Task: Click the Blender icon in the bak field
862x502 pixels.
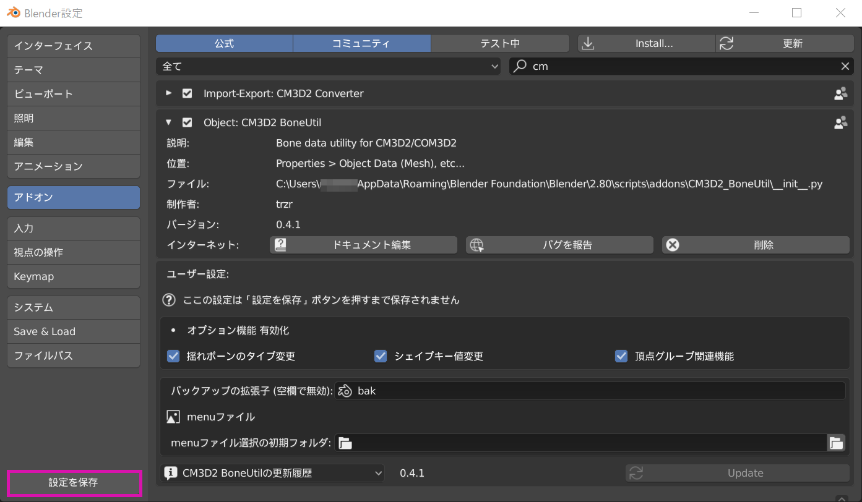Action: pos(345,391)
